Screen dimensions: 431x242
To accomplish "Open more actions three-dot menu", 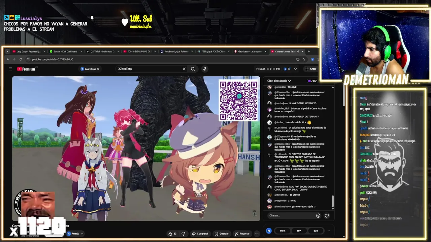I will (x=257, y=234).
